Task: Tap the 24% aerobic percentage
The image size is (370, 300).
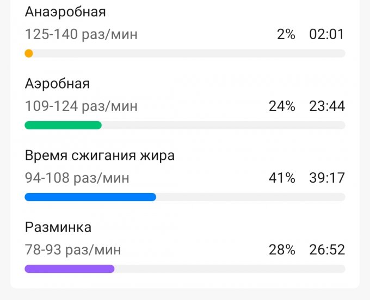Action: click(282, 107)
